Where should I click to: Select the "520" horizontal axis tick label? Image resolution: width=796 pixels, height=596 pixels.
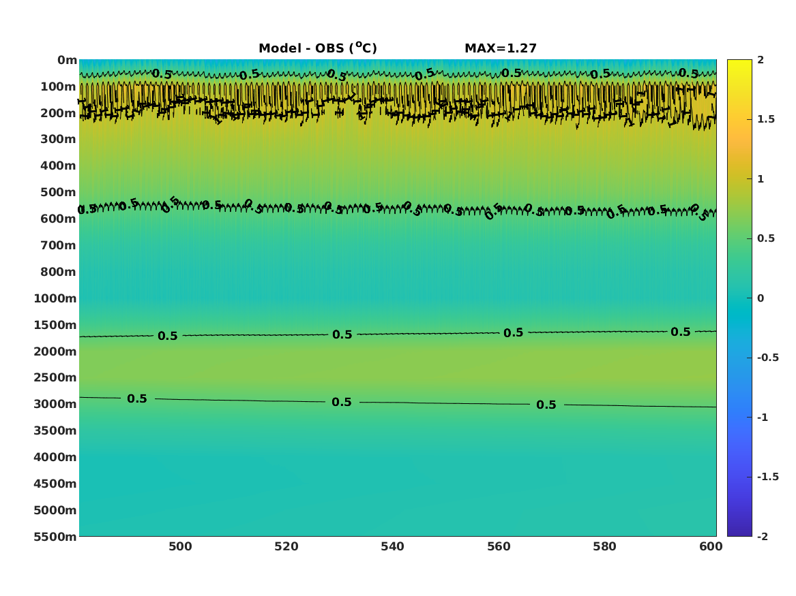[286, 546]
